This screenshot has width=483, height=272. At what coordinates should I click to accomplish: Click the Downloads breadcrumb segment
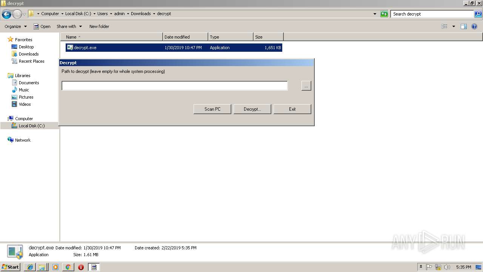[141, 14]
